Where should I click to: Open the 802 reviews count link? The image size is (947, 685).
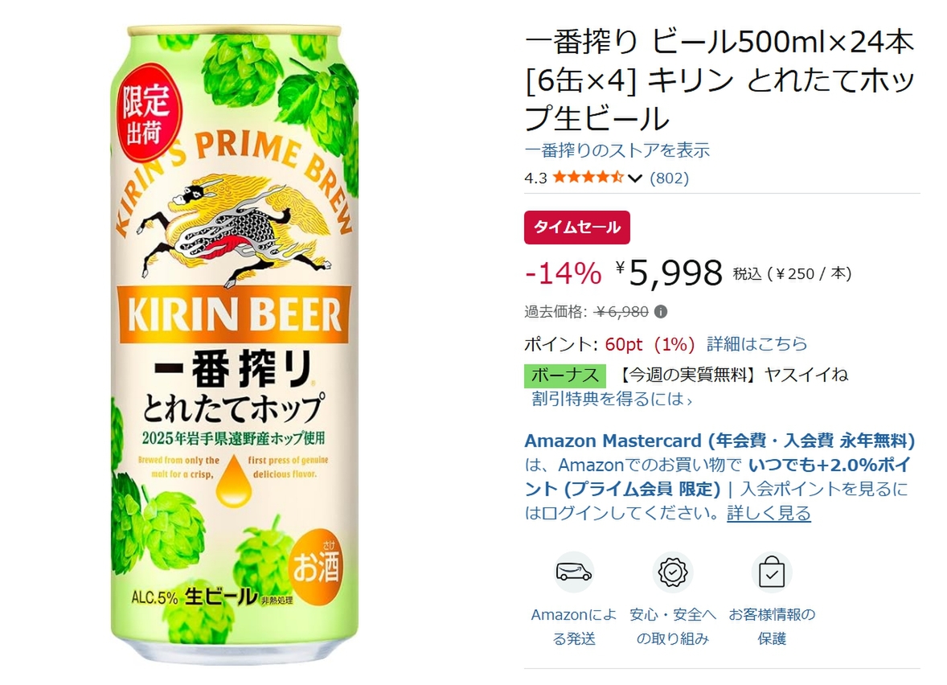tap(669, 178)
